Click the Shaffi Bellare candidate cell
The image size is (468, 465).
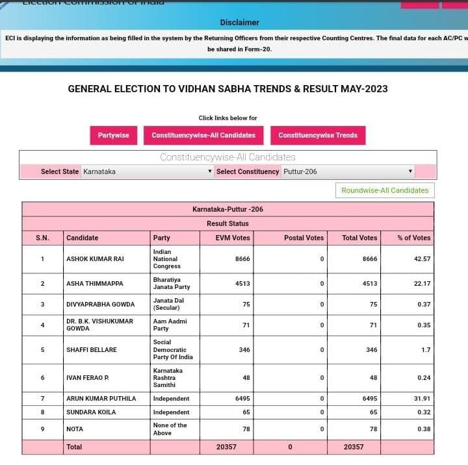coord(92,349)
